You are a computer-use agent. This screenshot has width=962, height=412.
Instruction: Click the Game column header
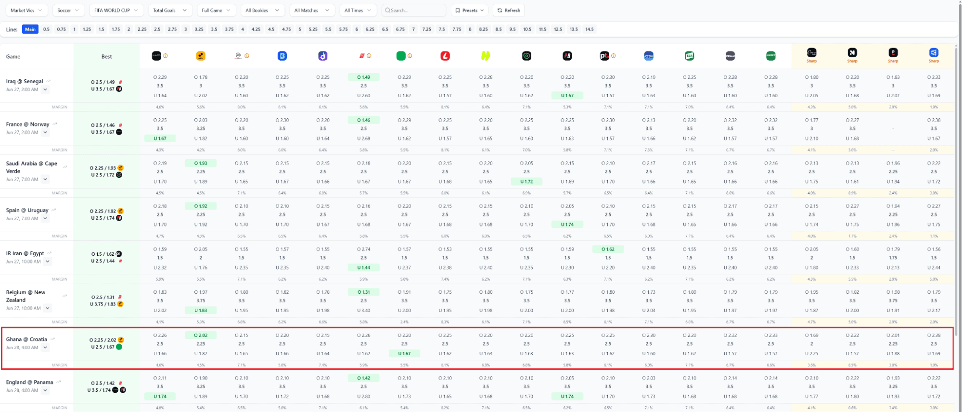click(x=13, y=56)
